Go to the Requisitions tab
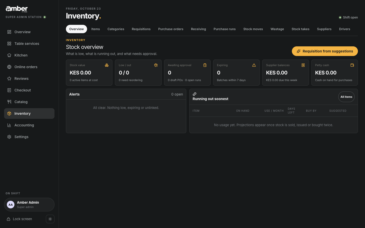The image size is (365, 228). [x=141, y=29]
